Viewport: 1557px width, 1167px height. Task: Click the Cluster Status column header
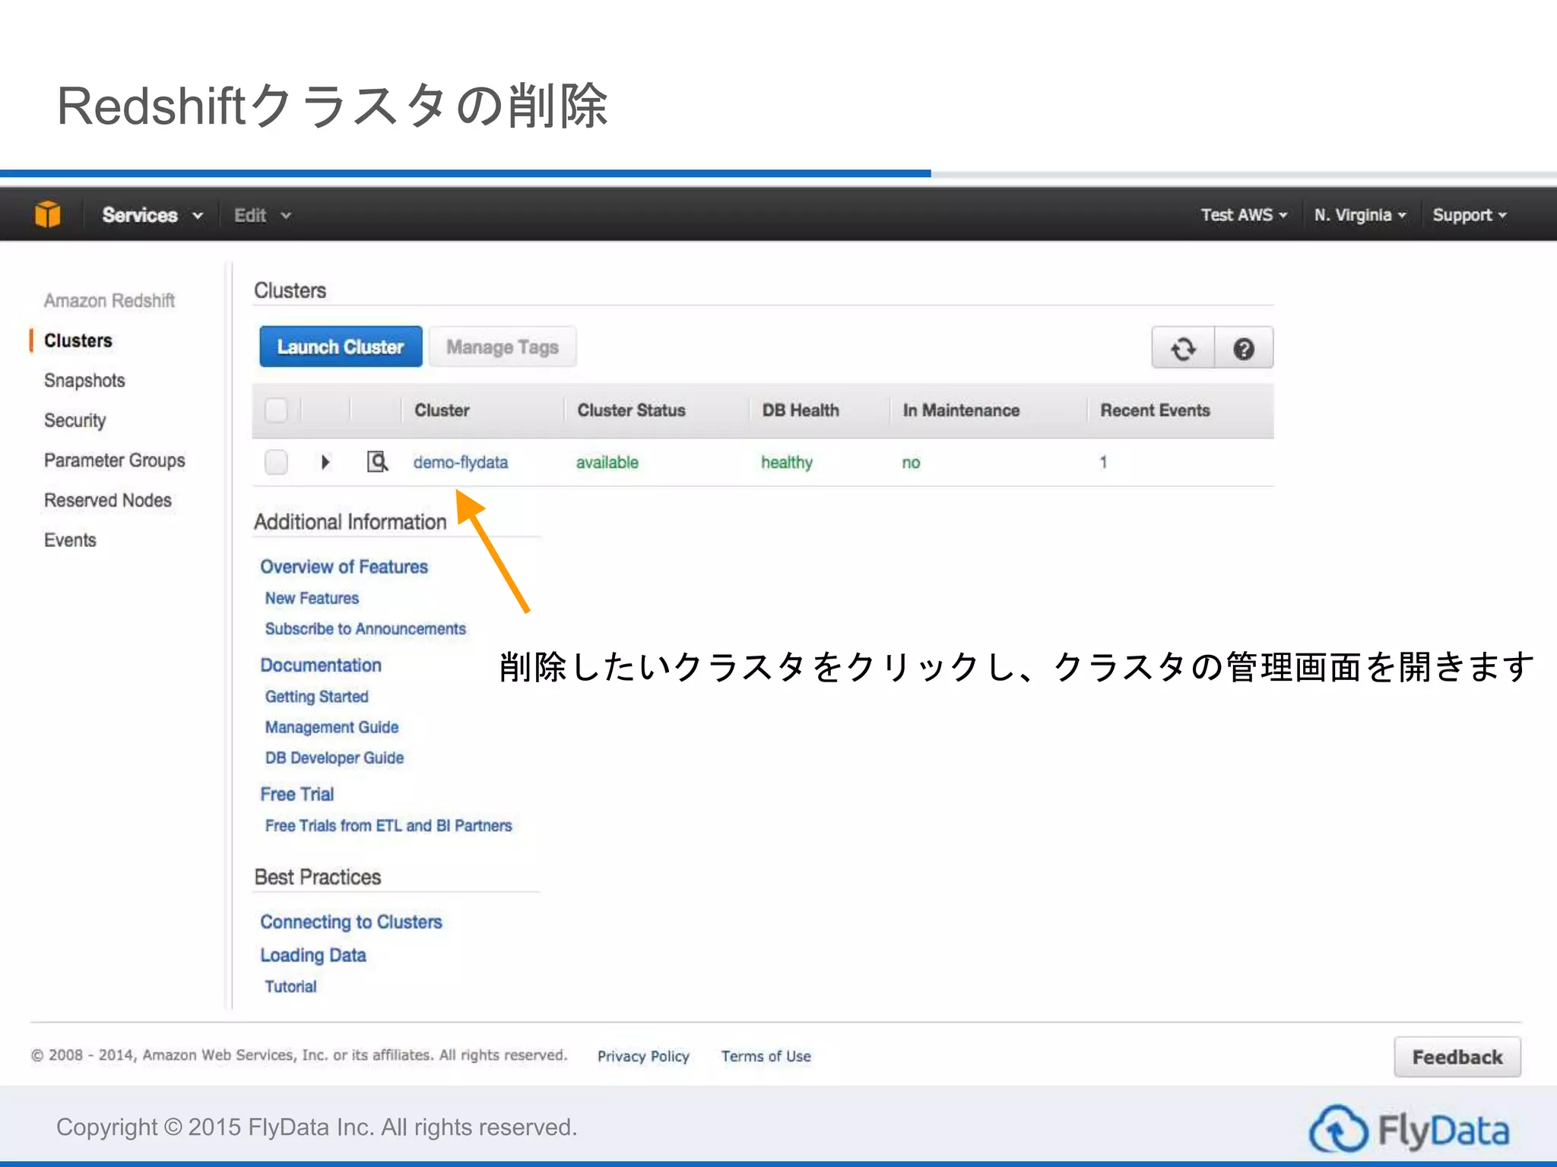click(631, 410)
